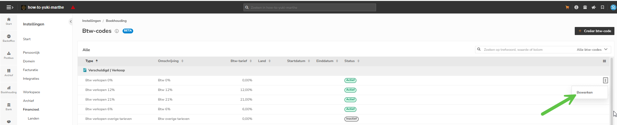Sort by Startdatum column
The width and height of the screenshot is (617, 125).
tap(298, 61)
